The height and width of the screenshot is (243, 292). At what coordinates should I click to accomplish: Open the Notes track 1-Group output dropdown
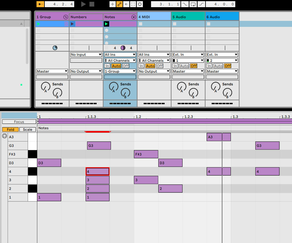coord(120,71)
